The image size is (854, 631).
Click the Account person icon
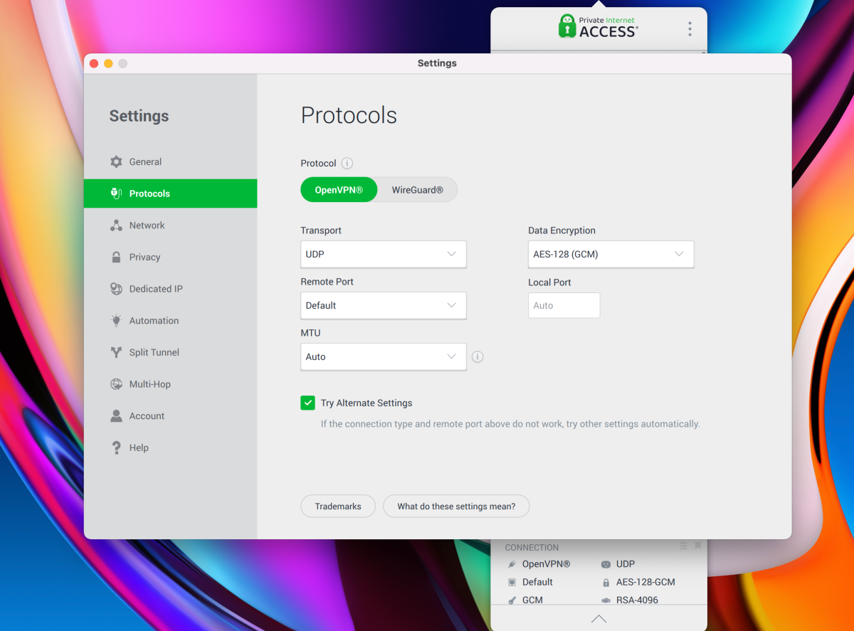point(116,416)
